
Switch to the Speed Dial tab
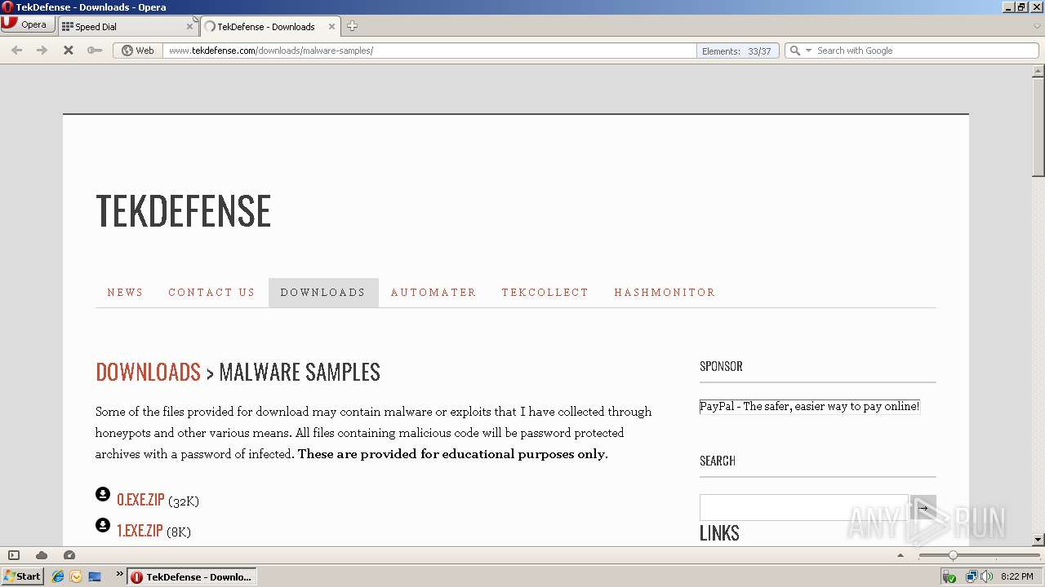pos(127,26)
